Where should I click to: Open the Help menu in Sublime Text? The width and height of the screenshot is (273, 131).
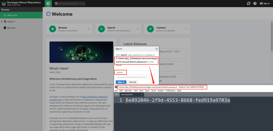179,91
